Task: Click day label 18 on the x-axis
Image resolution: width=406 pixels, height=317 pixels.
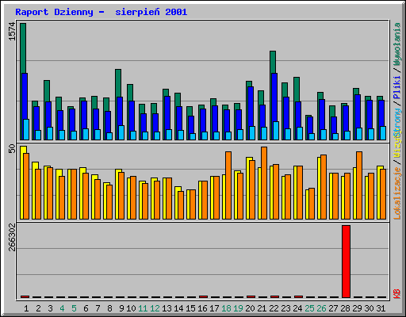Action: click(226, 308)
